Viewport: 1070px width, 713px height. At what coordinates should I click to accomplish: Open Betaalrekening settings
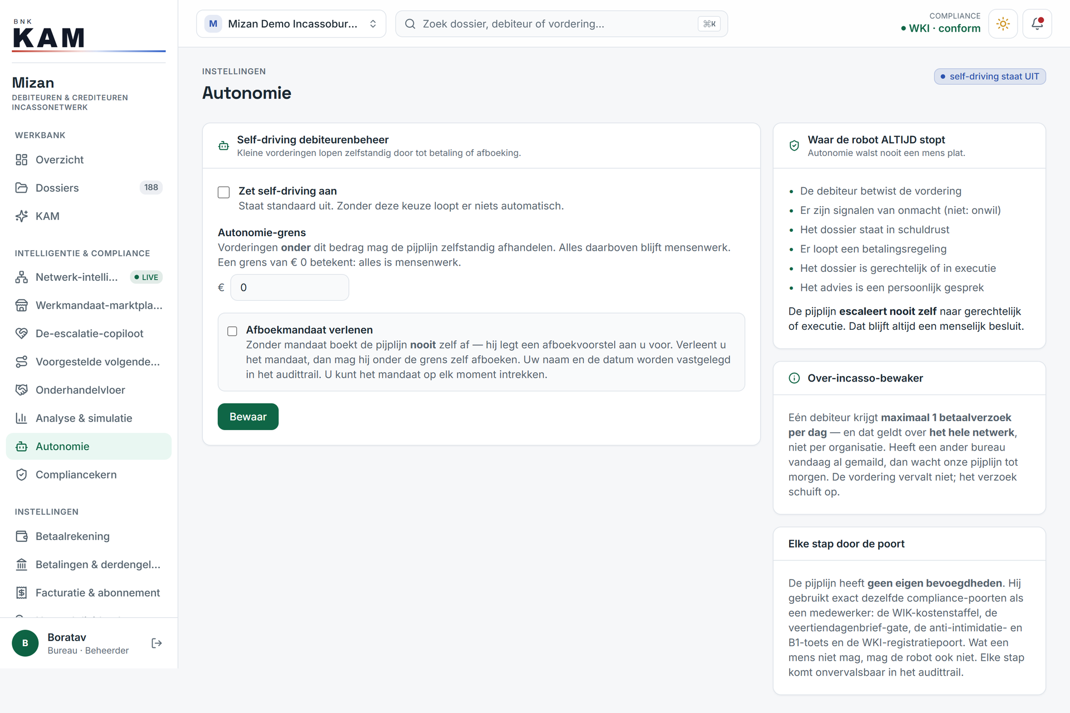pos(89,536)
